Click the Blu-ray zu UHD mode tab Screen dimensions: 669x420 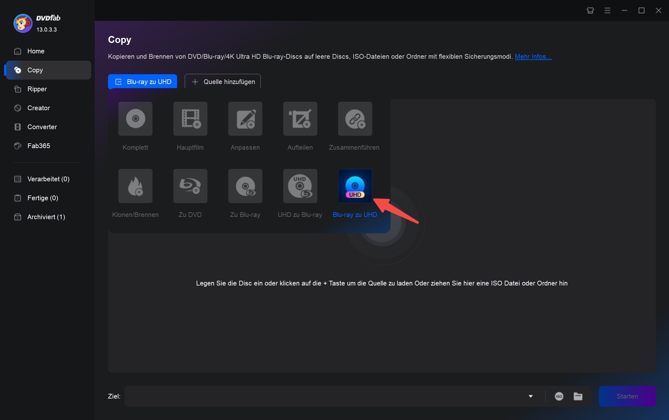point(142,81)
